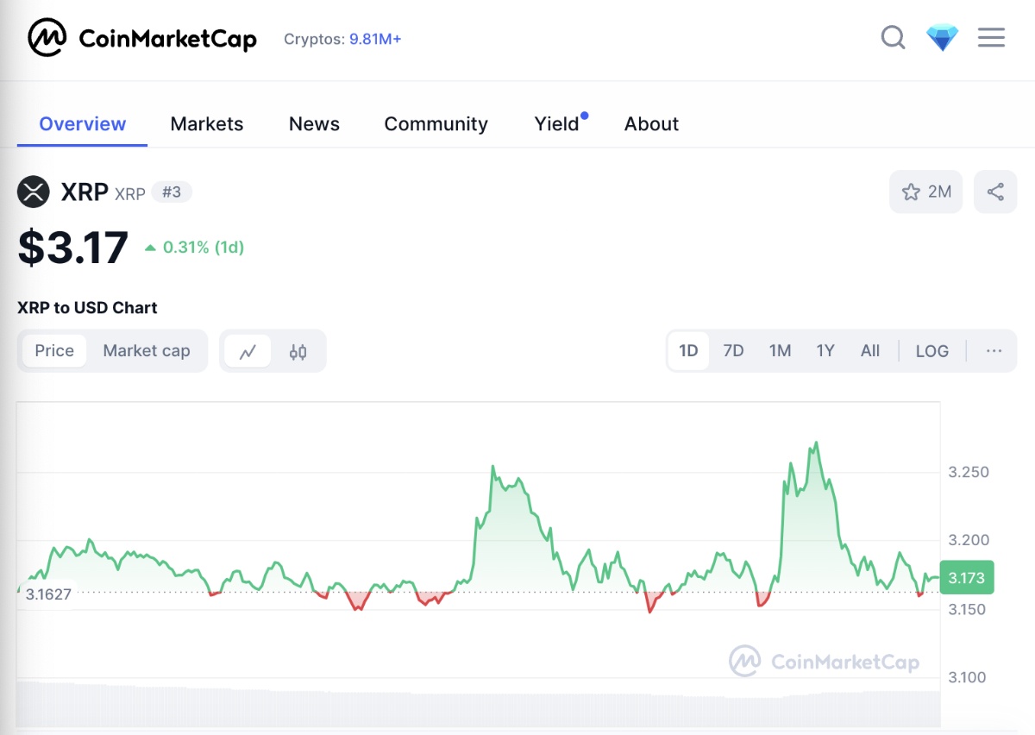Switch to line chart view
Image resolution: width=1035 pixels, height=735 pixels.
click(248, 351)
